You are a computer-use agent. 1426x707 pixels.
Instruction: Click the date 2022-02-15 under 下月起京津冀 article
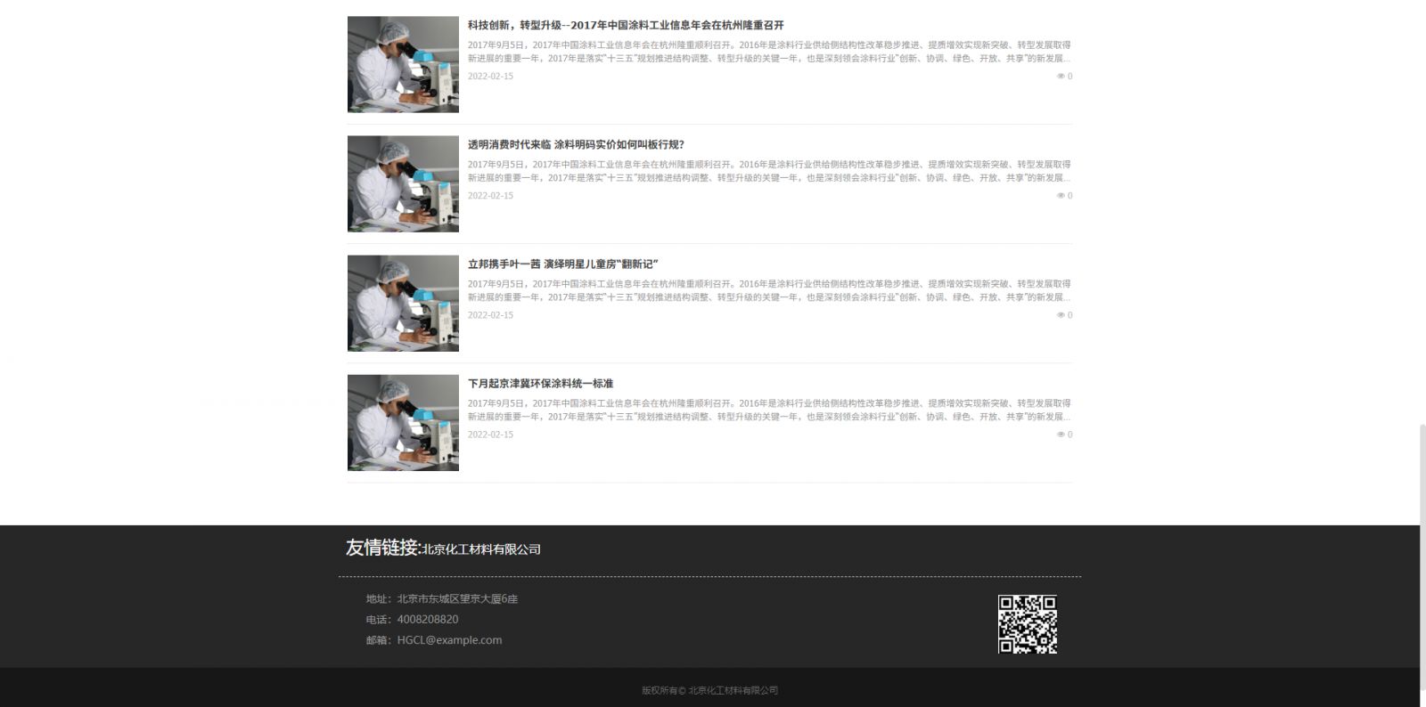[490, 435]
